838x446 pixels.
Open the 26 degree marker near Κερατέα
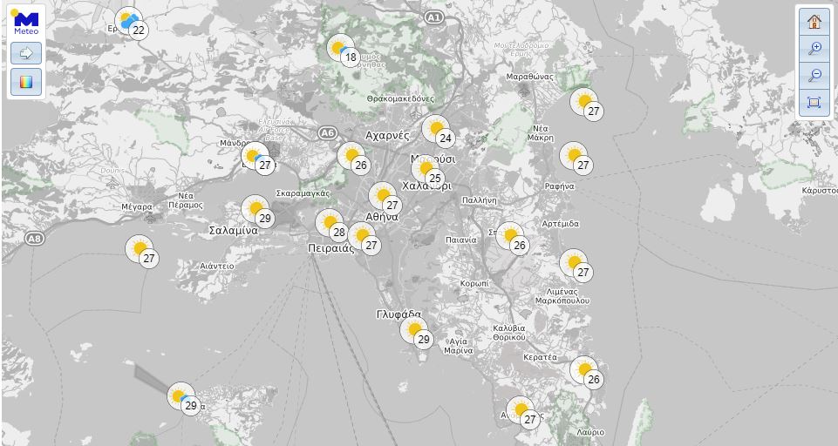(585, 372)
